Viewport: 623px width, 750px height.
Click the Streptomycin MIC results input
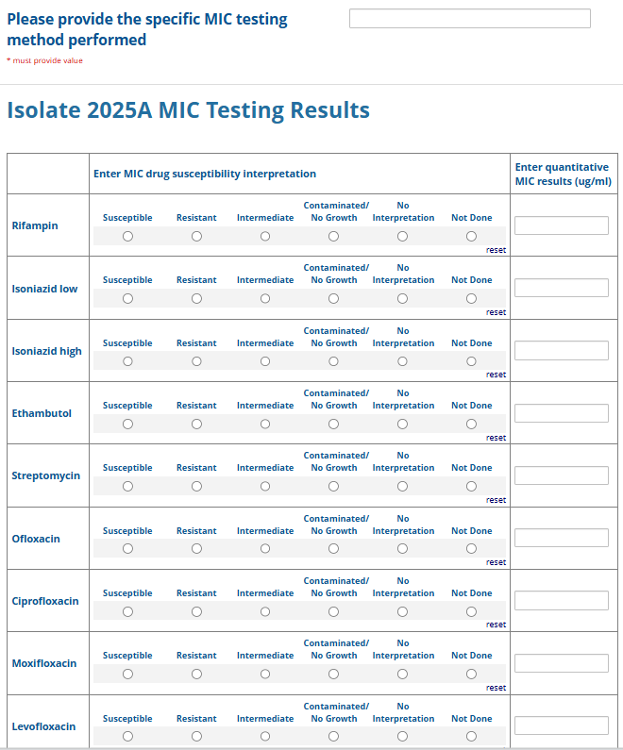pos(561,475)
